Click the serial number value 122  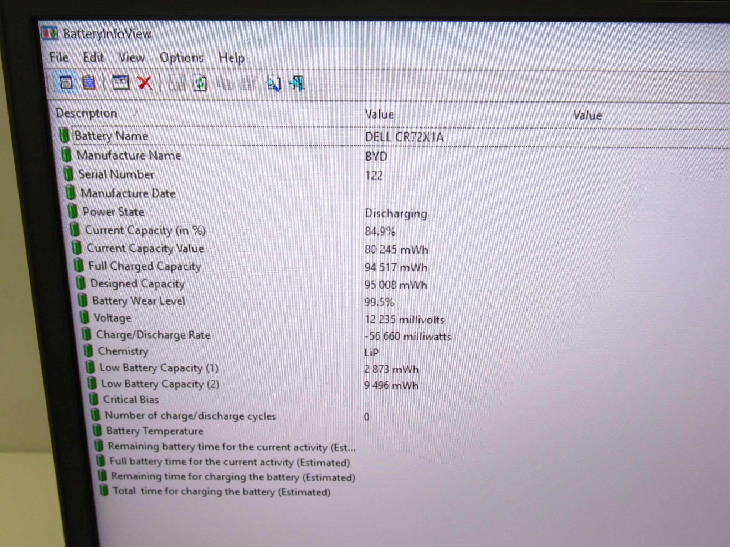374,176
